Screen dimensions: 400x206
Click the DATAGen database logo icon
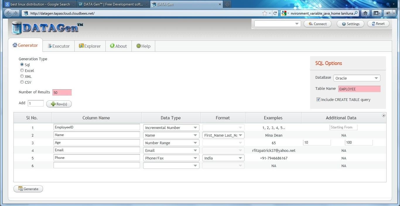coord(17,28)
